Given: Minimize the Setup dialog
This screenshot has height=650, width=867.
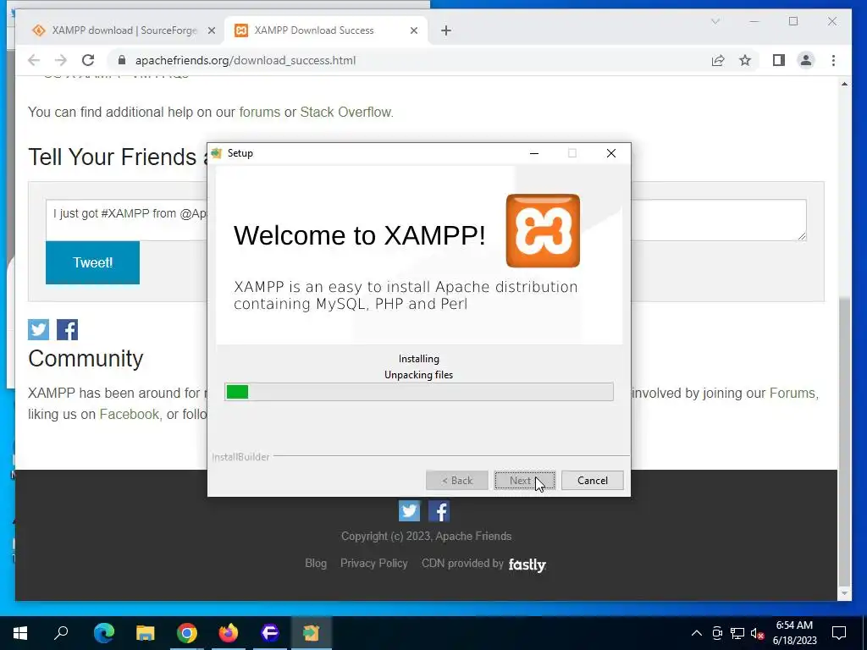Looking at the screenshot, I should point(533,153).
